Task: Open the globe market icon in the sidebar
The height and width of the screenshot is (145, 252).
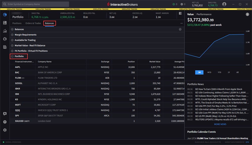Action: [5, 39]
